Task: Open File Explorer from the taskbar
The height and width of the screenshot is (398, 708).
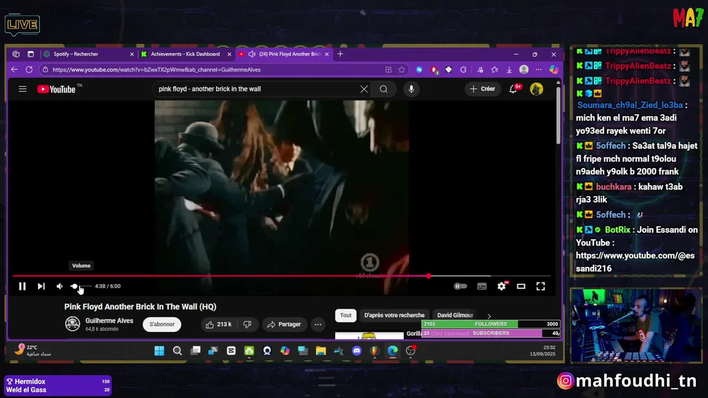Action: point(321,351)
